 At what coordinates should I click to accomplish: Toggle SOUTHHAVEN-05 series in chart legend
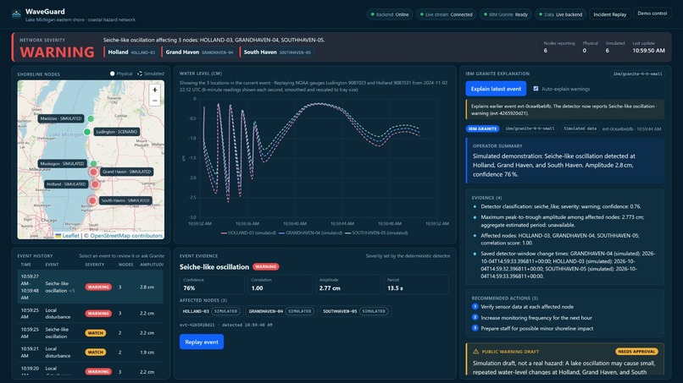376,233
